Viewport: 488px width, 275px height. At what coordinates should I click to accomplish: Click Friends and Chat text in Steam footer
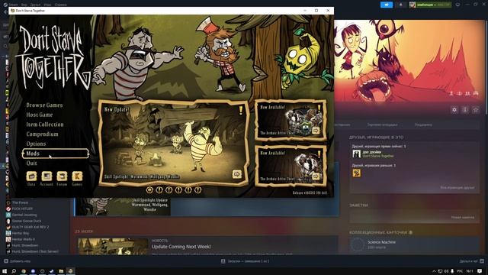pyautogui.click(x=468, y=261)
